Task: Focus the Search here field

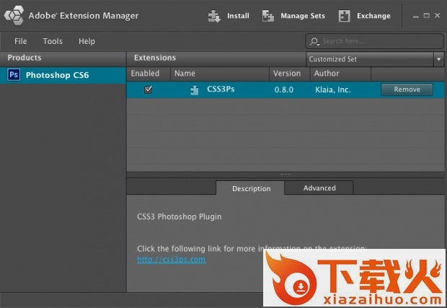Action: click(x=375, y=41)
